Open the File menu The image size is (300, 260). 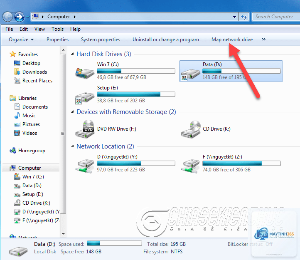9,29
